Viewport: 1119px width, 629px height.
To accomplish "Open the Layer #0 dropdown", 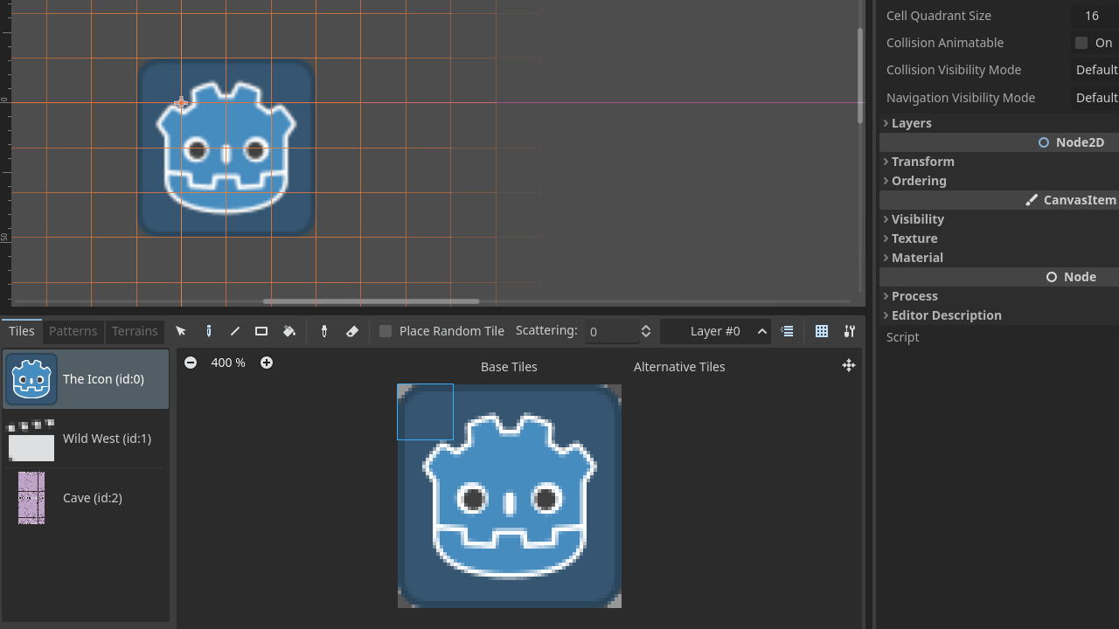I will pyautogui.click(x=716, y=331).
